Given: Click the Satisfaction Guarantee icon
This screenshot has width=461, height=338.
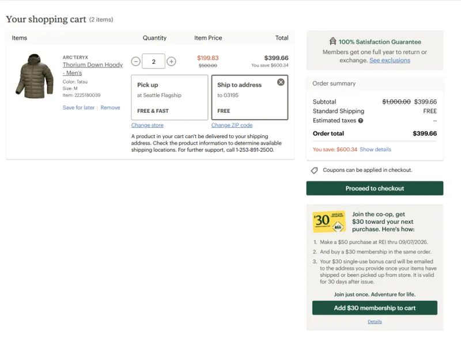Looking at the screenshot, I should pyautogui.click(x=332, y=41).
